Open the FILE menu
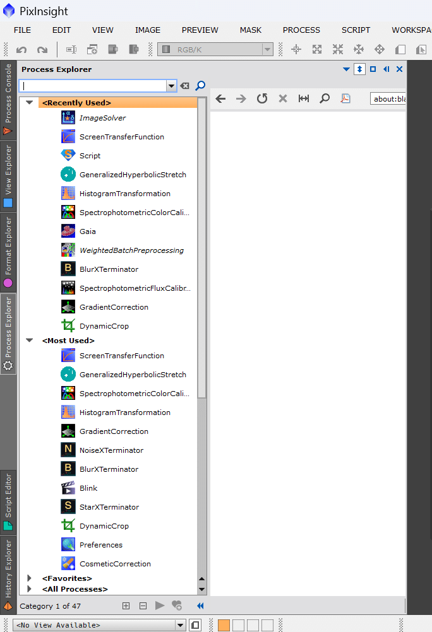The image size is (432, 632). pos(22,30)
